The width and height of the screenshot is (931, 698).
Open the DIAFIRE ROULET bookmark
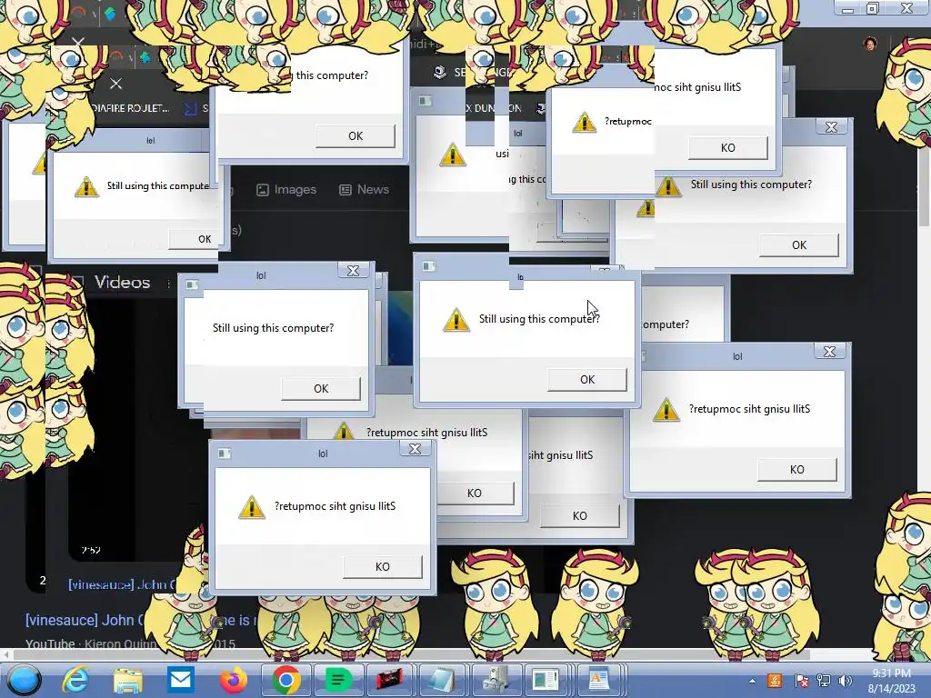131,108
